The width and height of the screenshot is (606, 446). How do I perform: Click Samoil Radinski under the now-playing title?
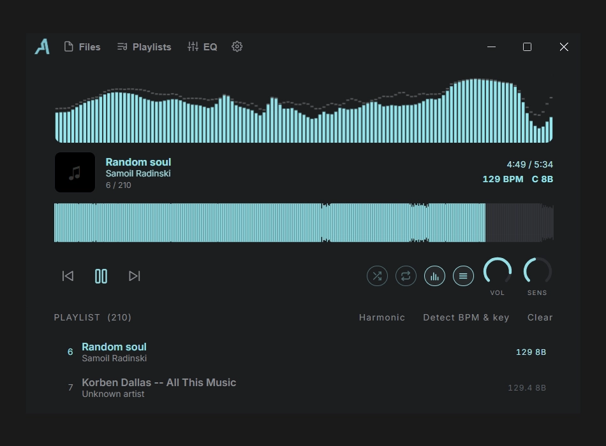[x=138, y=174]
